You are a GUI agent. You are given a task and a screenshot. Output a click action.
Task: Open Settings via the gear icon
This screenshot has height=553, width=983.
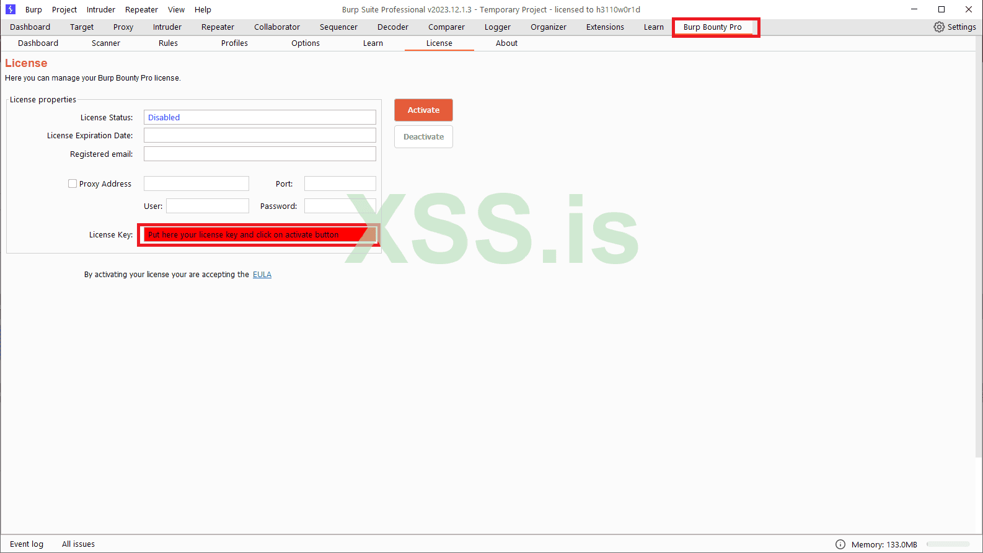[x=939, y=27]
